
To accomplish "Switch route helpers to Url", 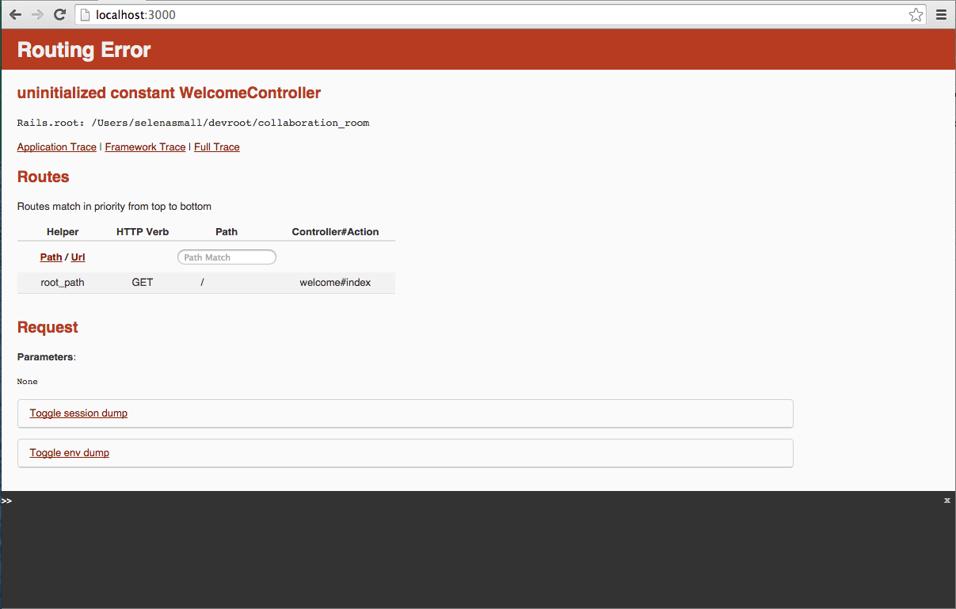I will [78, 257].
